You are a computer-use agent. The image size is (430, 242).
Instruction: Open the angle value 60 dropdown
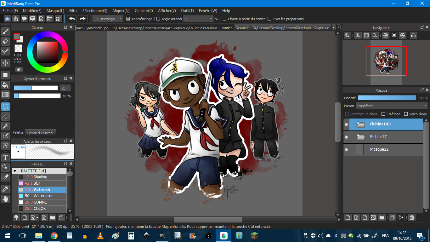click(198, 19)
